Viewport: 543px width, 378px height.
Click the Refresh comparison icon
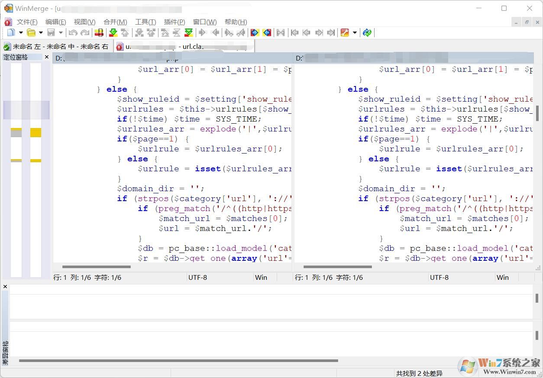[367, 32]
